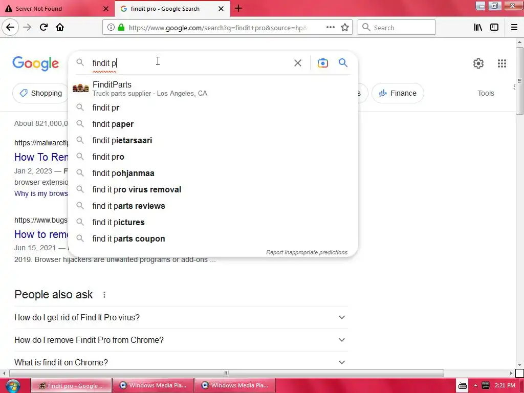
Task: Click the green padlock security icon
Action: point(121,28)
